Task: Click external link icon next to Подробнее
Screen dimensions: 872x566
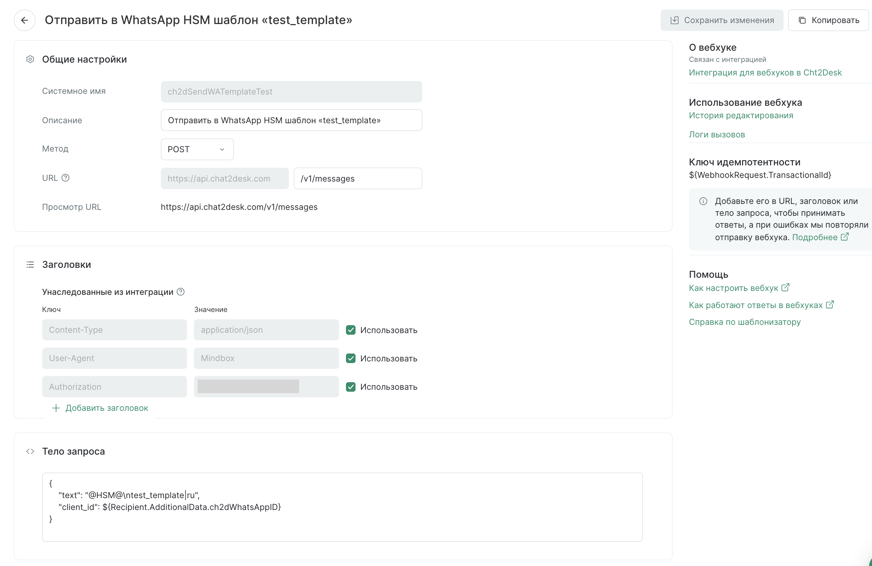Action: (x=845, y=237)
